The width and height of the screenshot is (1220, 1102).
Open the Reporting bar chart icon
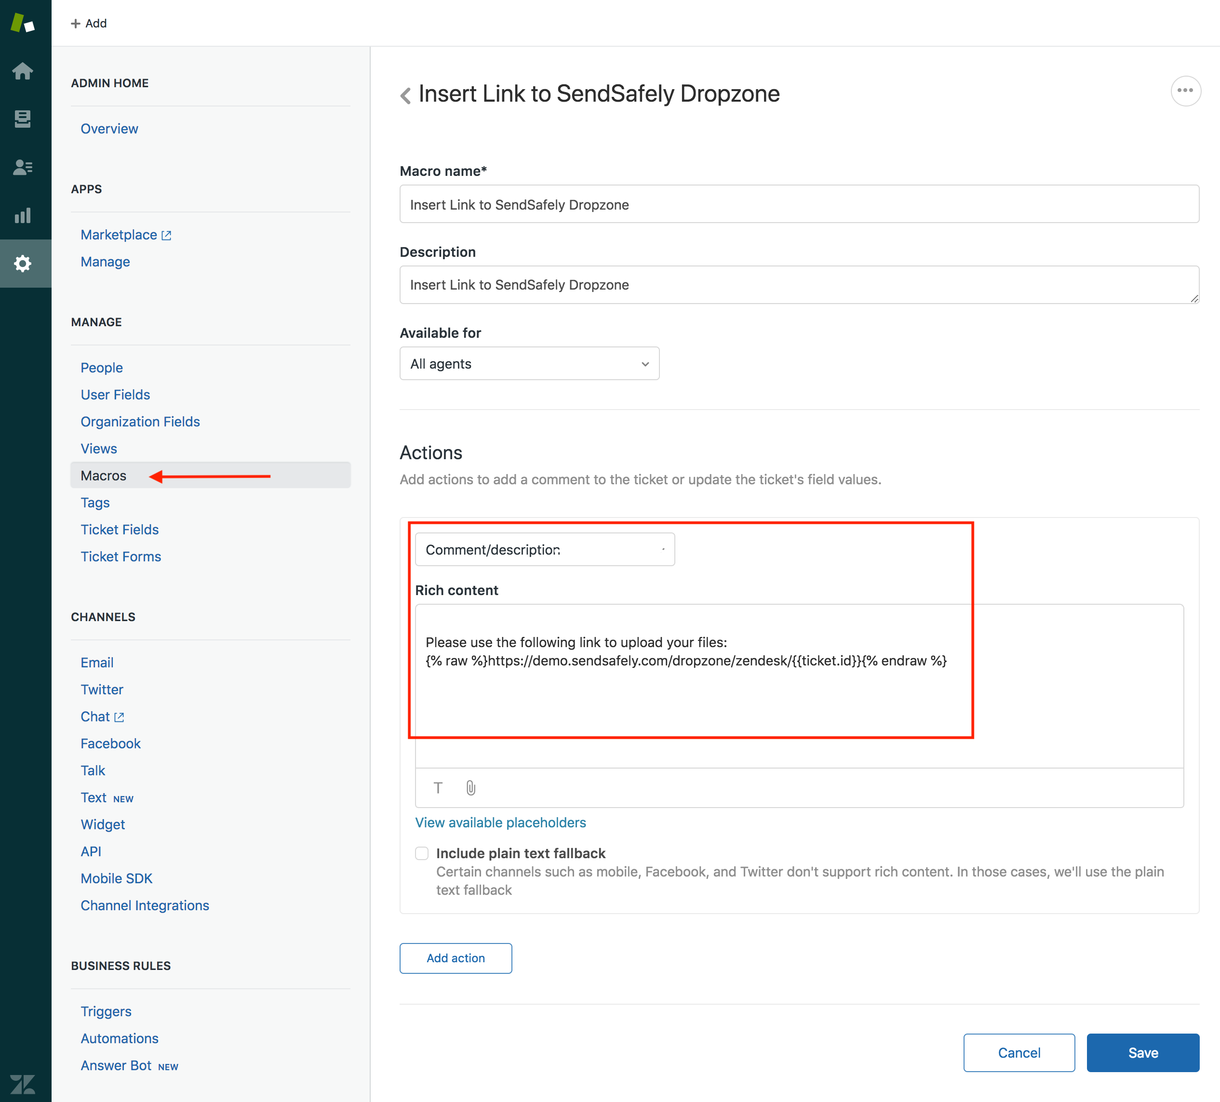pyautogui.click(x=22, y=215)
